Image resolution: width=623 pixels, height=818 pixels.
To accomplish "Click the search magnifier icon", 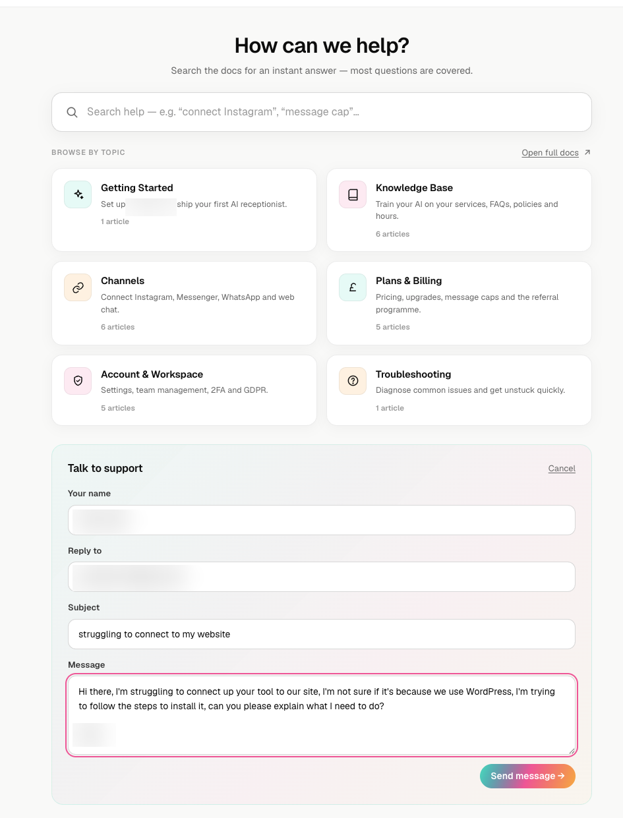I will 73,112.
